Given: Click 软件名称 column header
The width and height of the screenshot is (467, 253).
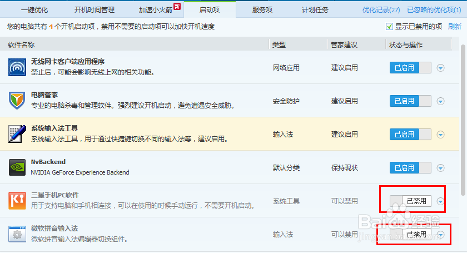Looking at the screenshot, I should 21,44.
